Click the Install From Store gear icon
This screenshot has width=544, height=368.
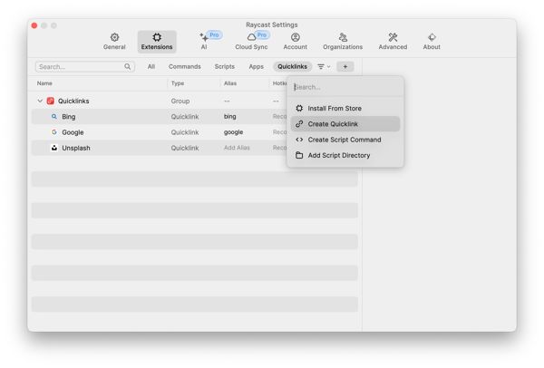(x=299, y=108)
